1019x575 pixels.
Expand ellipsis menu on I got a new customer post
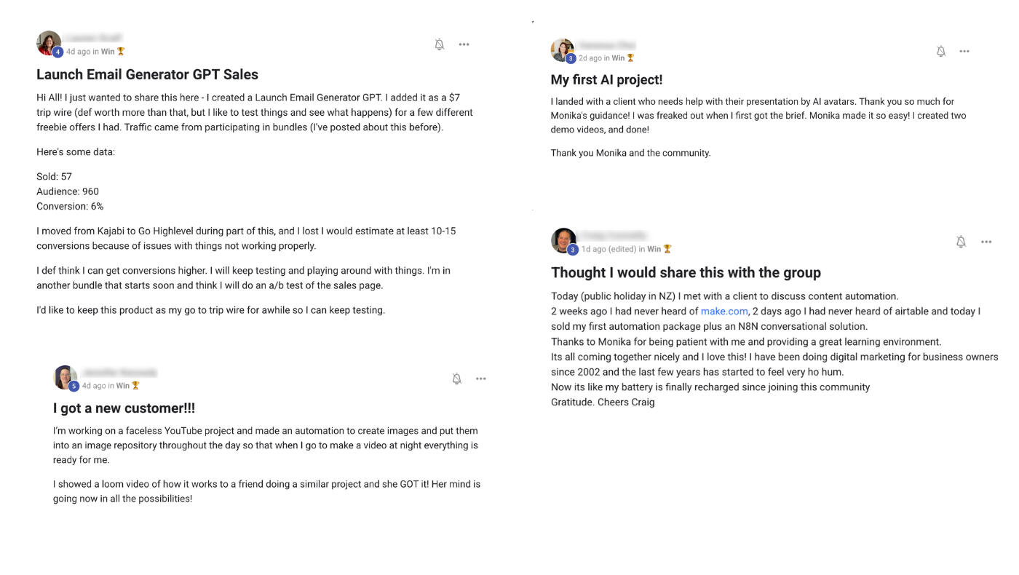click(x=481, y=378)
